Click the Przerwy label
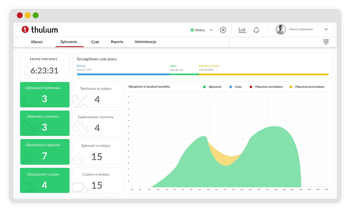 [81, 66]
